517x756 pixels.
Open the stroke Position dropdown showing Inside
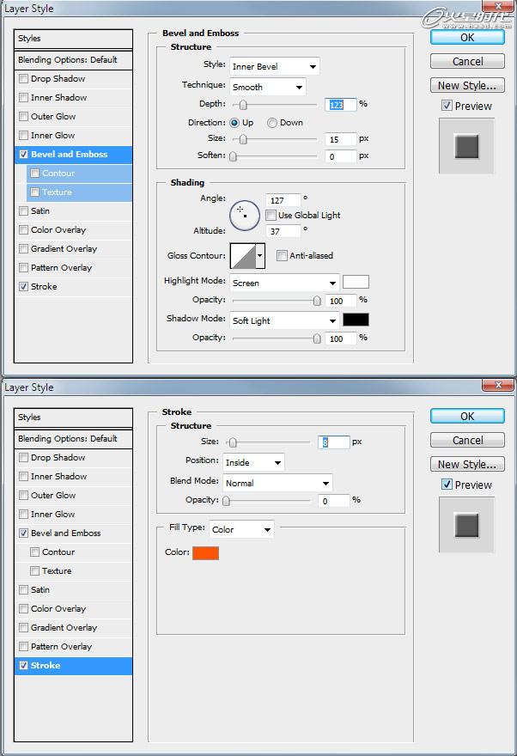tap(253, 462)
